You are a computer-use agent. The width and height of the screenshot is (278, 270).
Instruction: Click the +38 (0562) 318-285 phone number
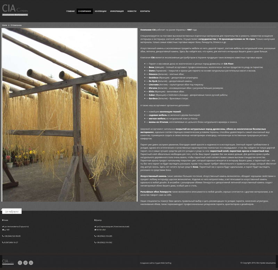(104, 236)
